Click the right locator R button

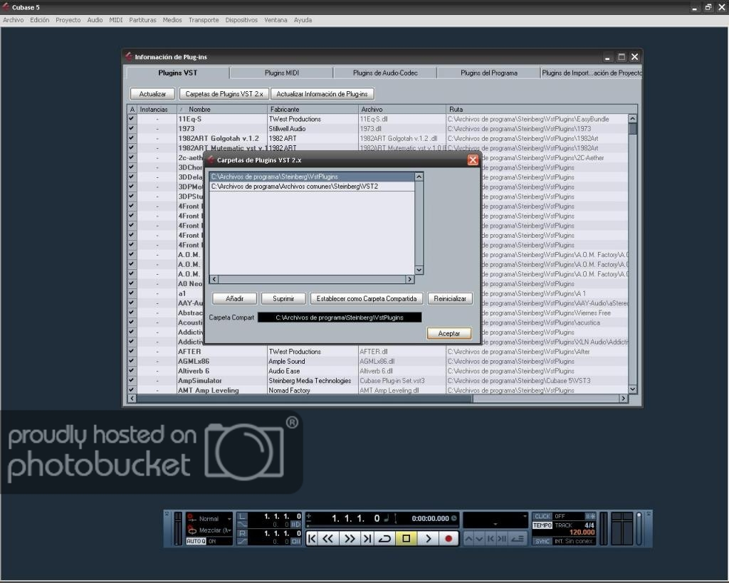tap(243, 532)
